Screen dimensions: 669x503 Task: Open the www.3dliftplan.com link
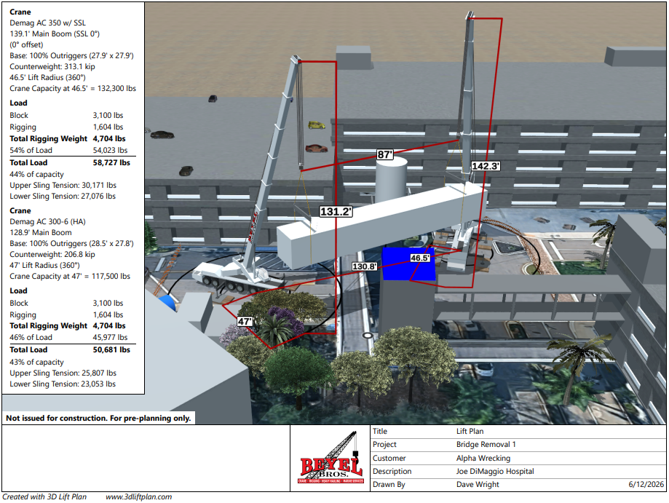click(138, 496)
